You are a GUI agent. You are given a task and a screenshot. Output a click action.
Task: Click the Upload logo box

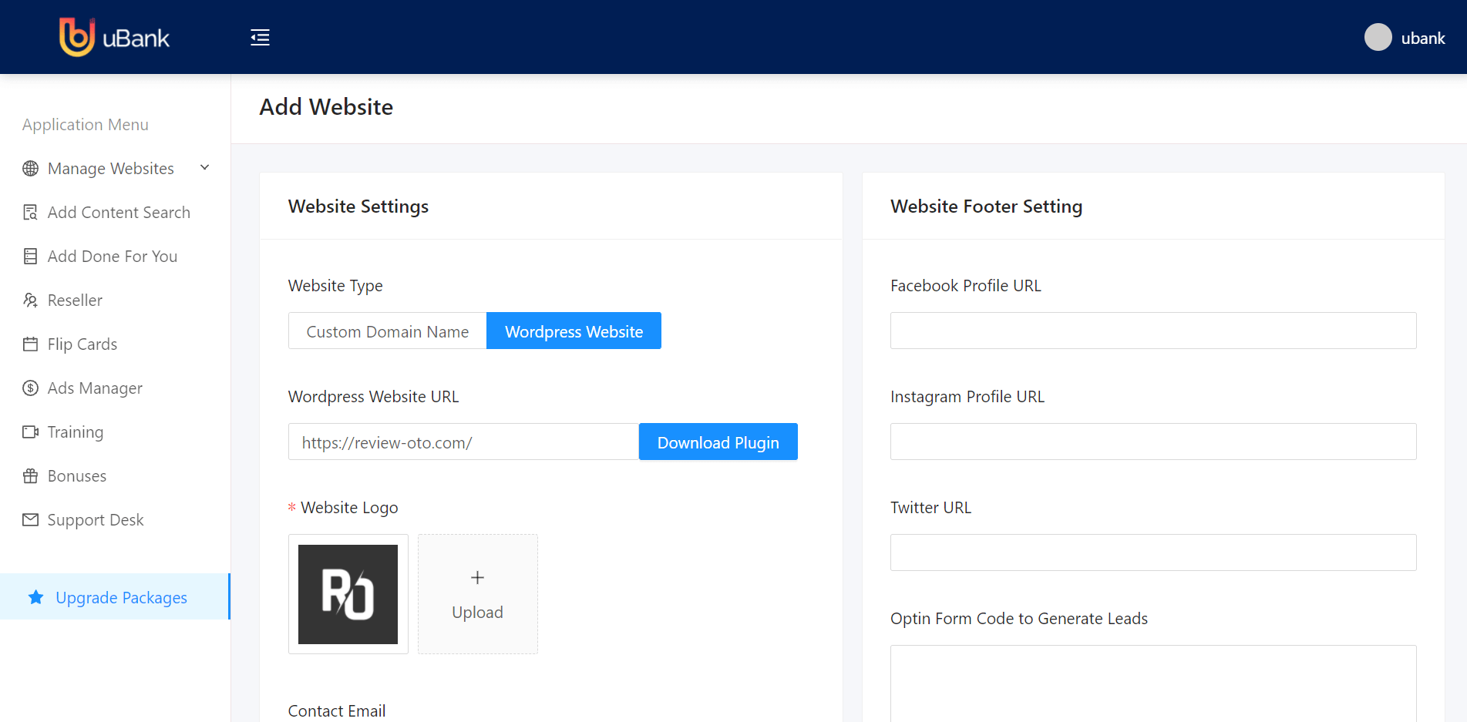477,594
